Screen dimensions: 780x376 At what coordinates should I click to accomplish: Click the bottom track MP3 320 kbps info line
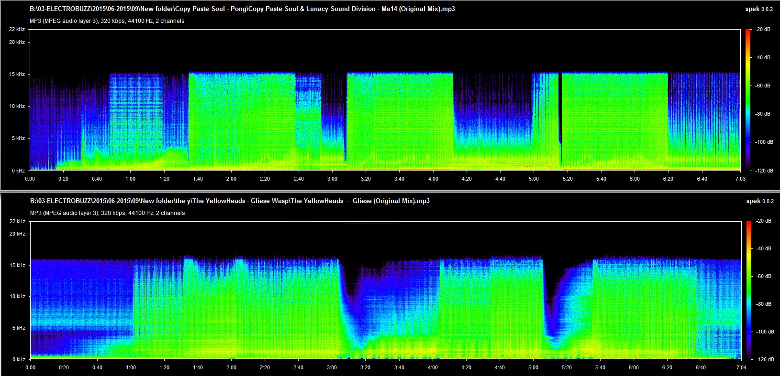tap(107, 213)
